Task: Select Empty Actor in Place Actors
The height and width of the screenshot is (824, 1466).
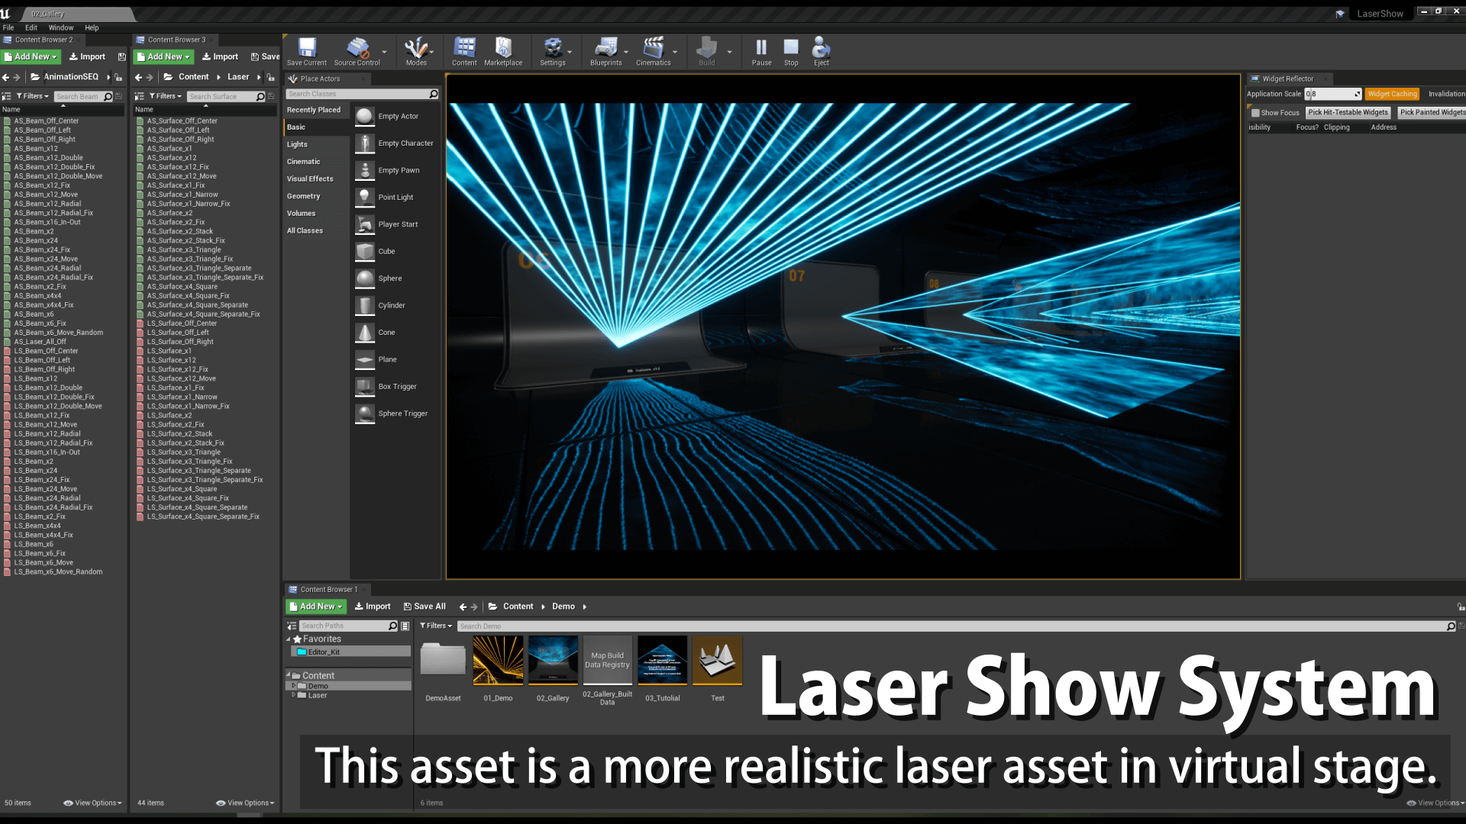Action: click(x=396, y=116)
